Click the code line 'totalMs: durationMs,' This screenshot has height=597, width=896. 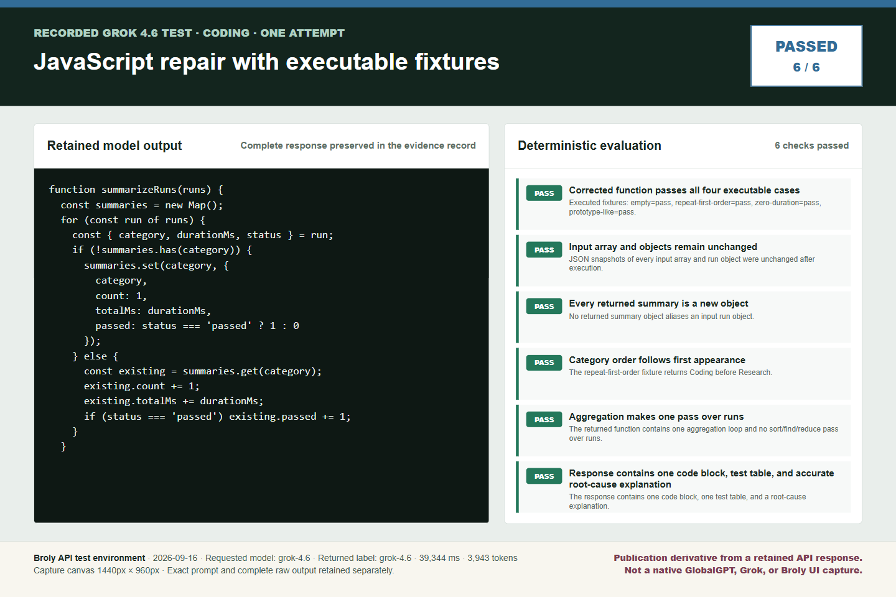click(x=153, y=311)
